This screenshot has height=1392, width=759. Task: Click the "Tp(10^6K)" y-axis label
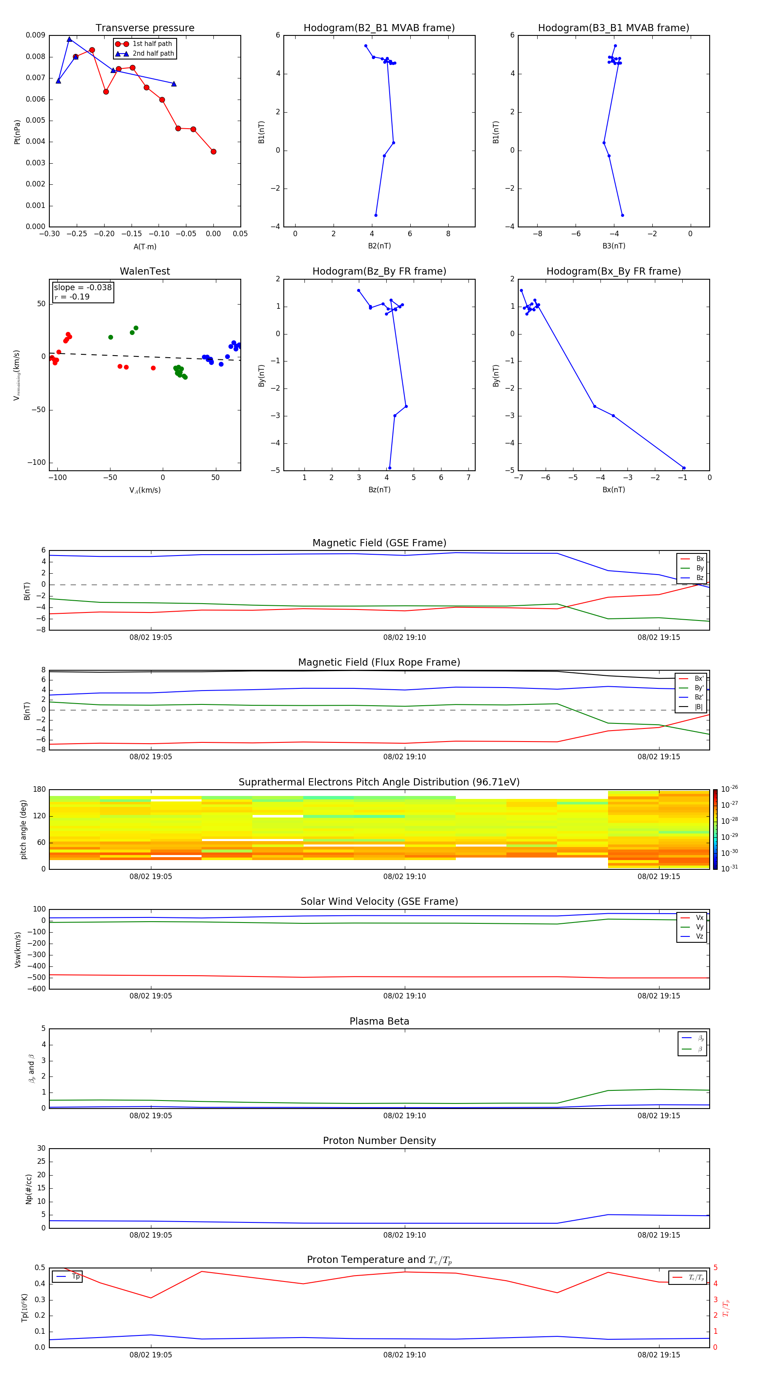click(24, 1308)
